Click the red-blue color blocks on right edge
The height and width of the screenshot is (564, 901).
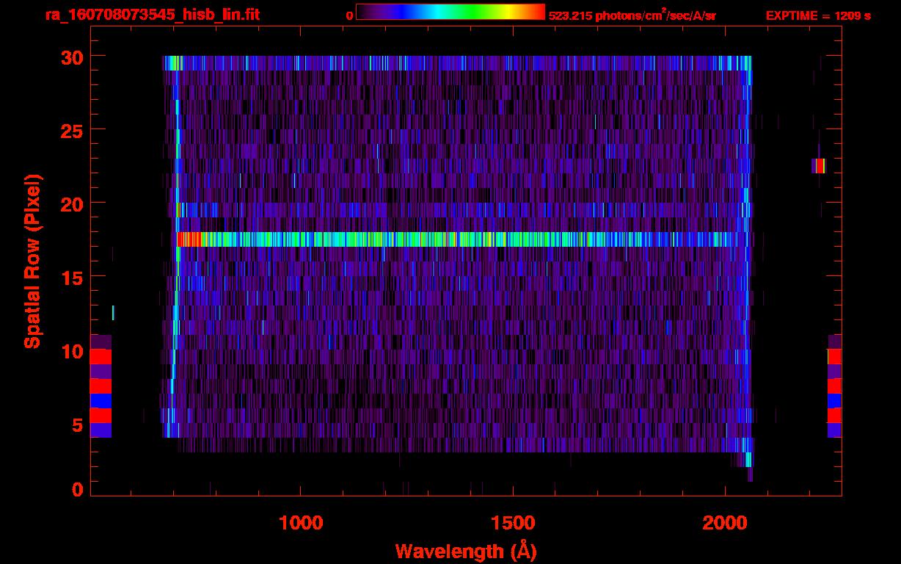click(x=834, y=386)
